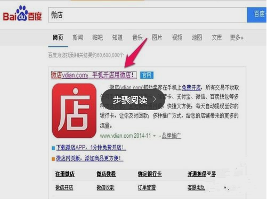Screen dimensions: 267x200
Task: Open the 免费开店 link in description
Action: [x=191, y=87]
